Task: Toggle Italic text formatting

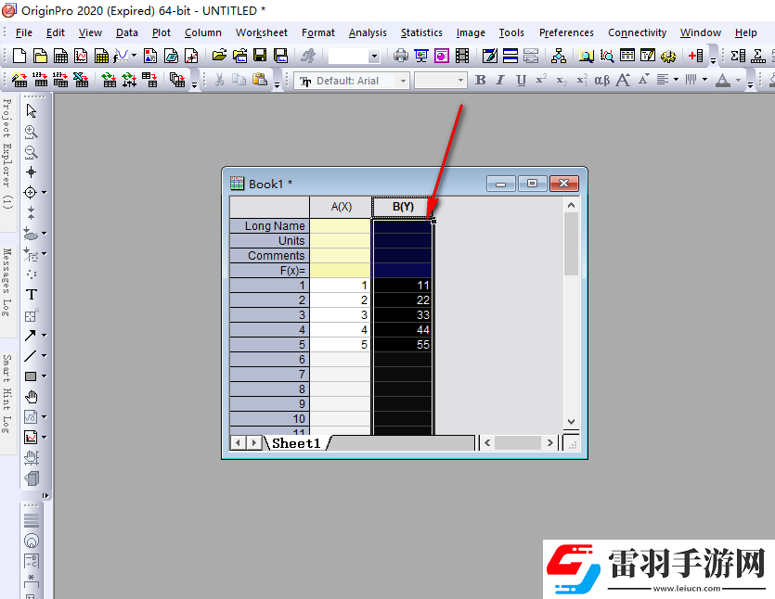Action: pyautogui.click(x=500, y=81)
